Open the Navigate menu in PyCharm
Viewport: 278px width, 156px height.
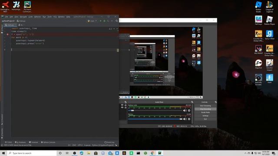(x=23, y=17)
